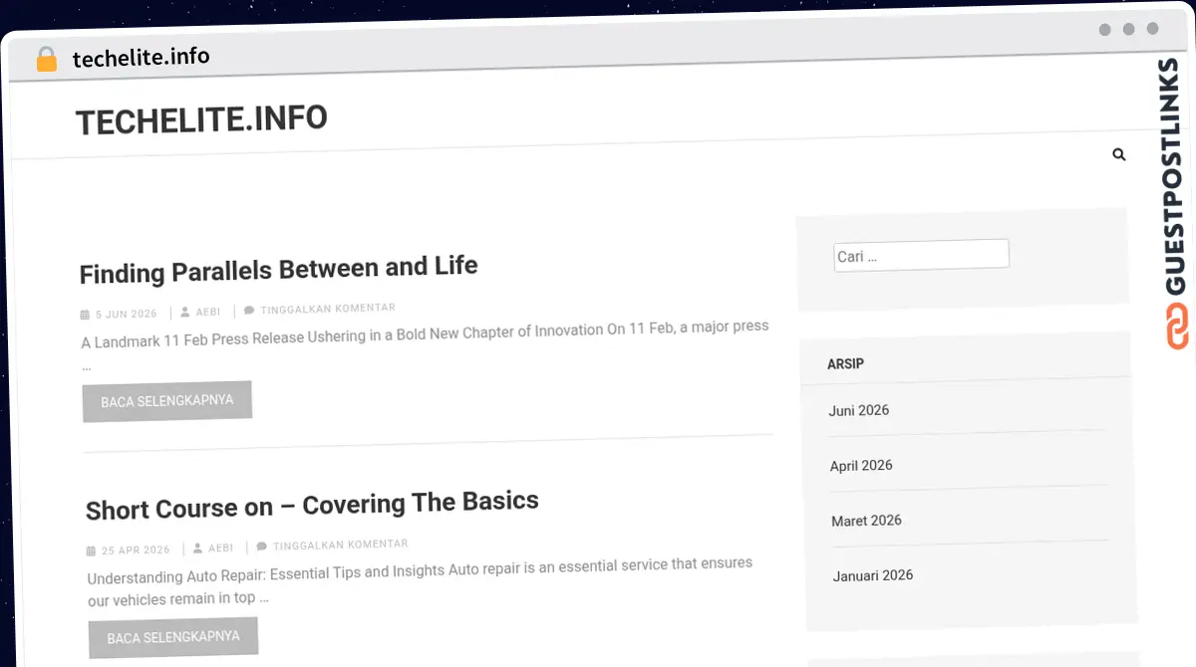Click author icon on Short Course post
The width and height of the screenshot is (1196, 667).
(198, 548)
